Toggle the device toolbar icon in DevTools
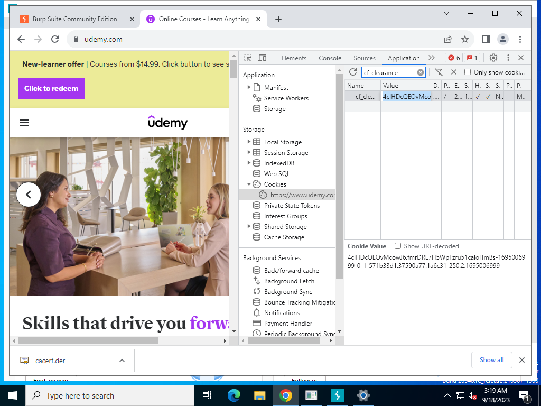This screenshot has width=541, height=406. tap(262, 58)
